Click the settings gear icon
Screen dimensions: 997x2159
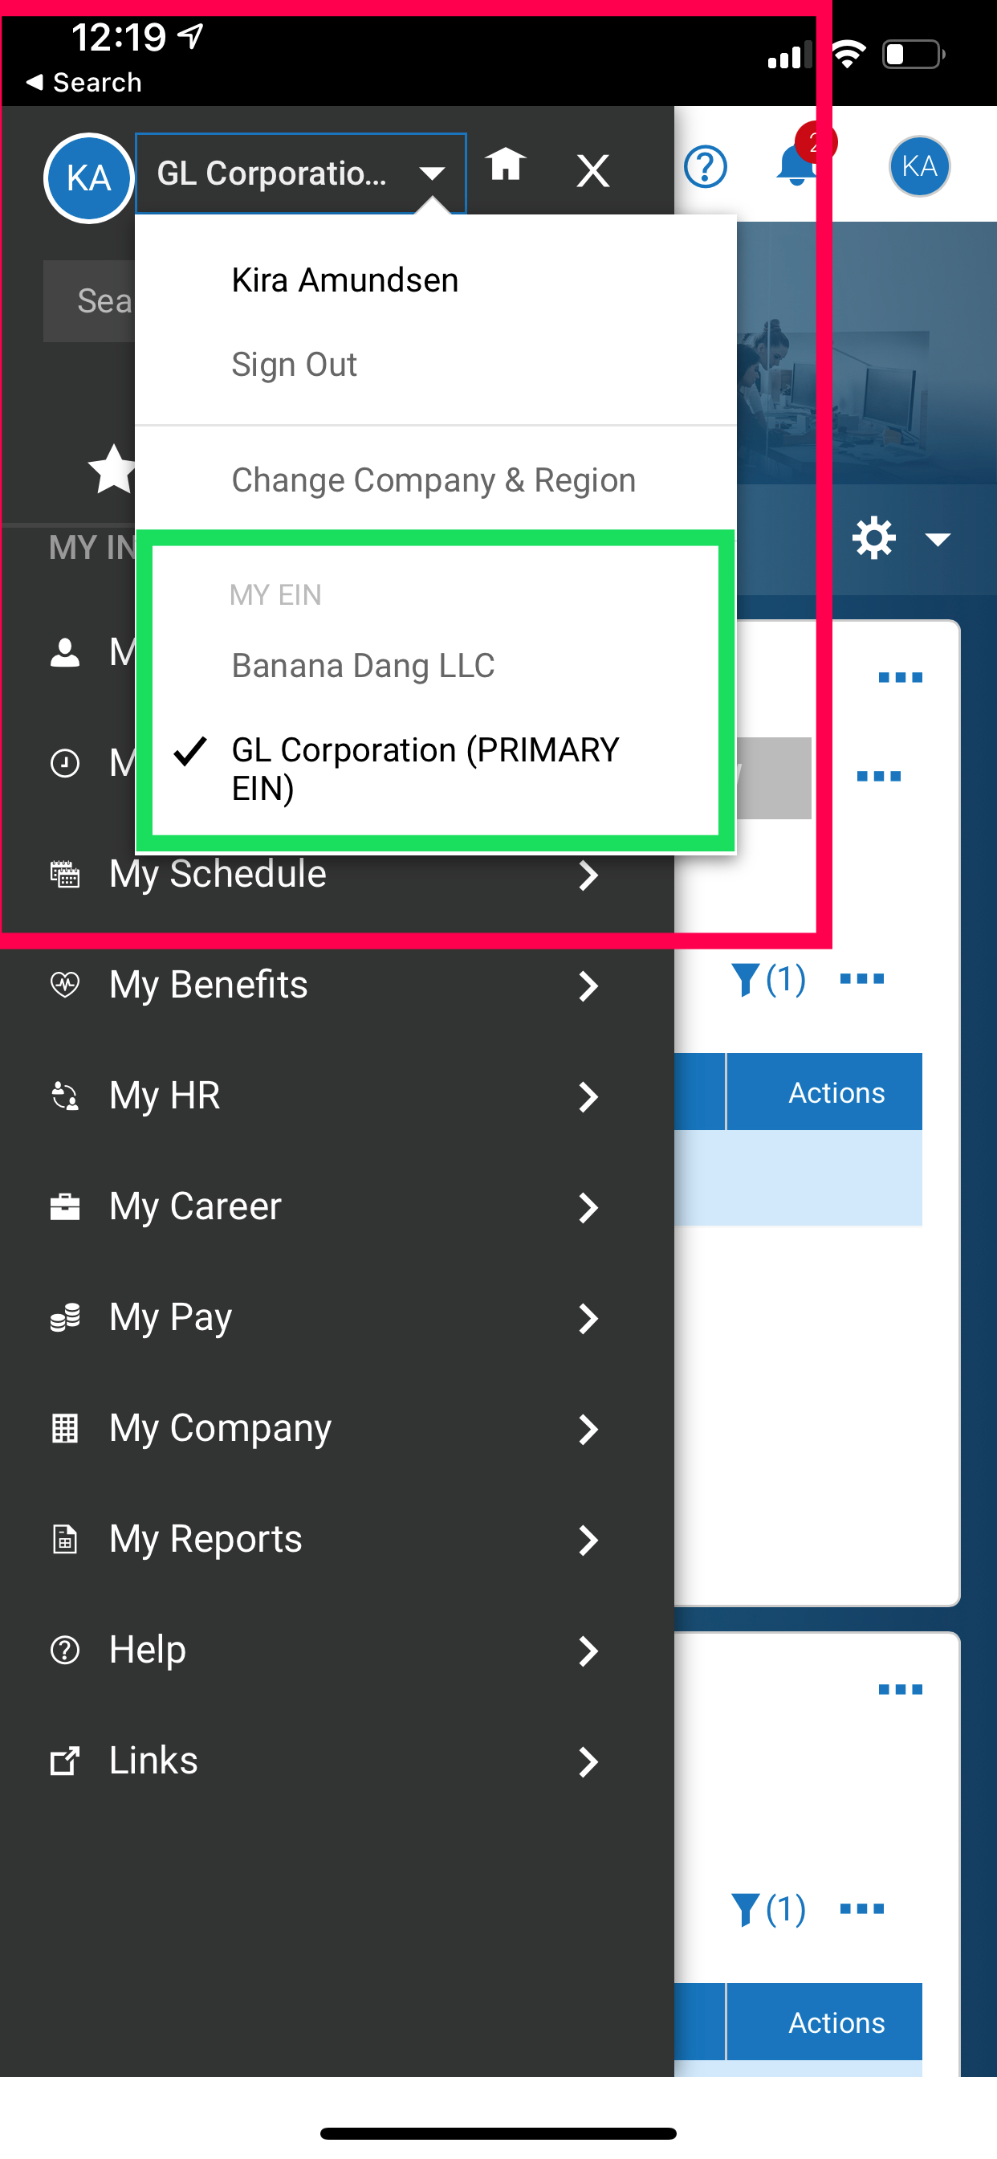coord(874,537)
